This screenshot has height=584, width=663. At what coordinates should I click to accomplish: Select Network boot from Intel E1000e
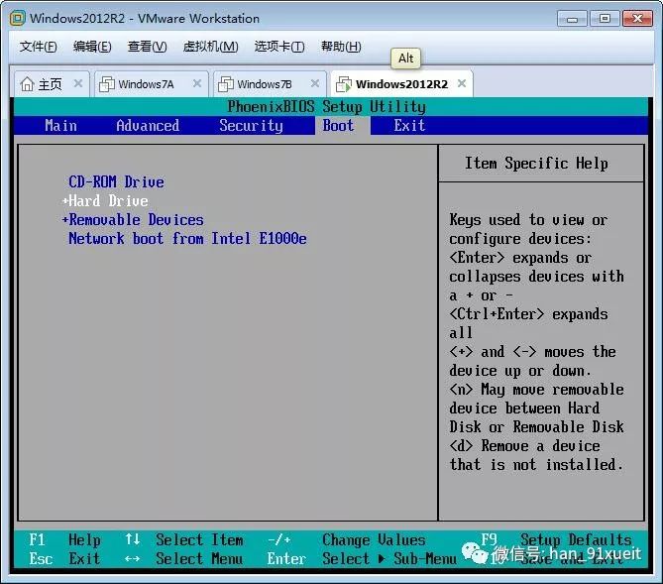click(x=187, y=239)
